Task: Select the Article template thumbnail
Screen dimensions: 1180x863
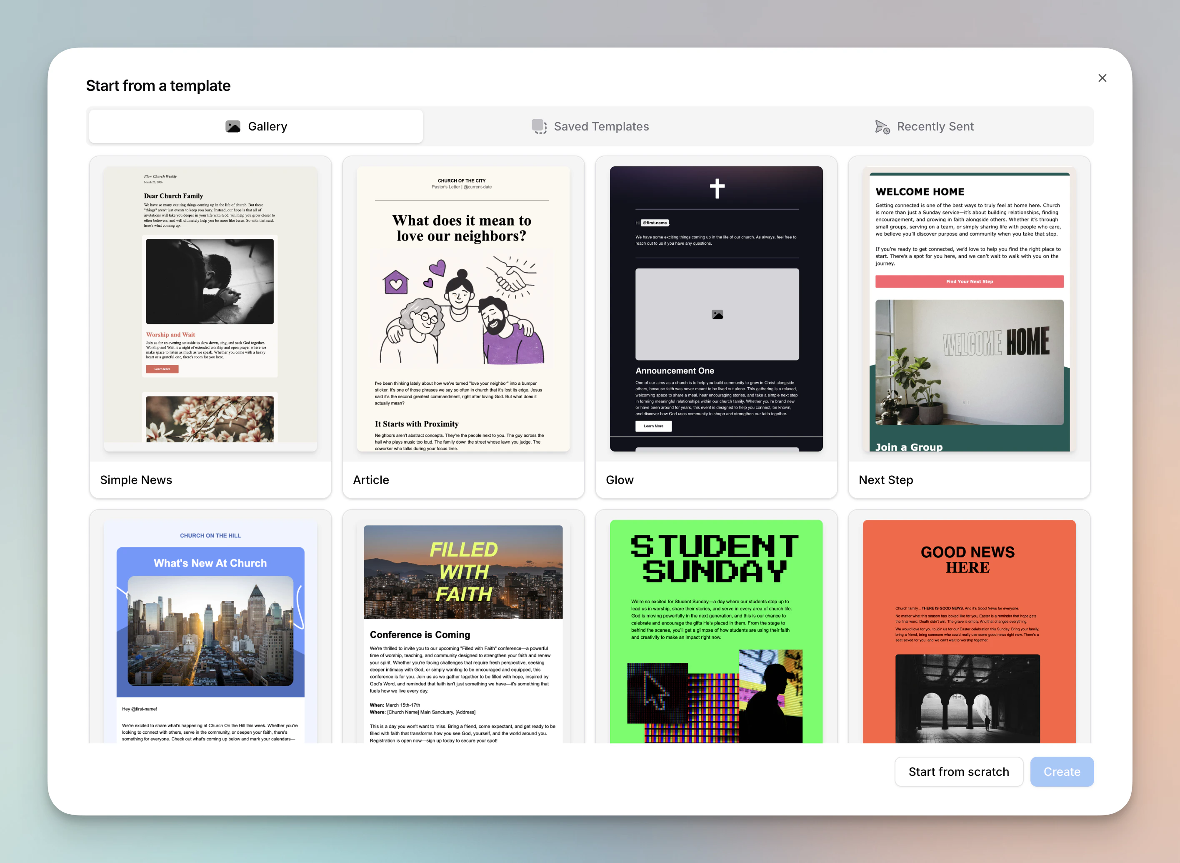Action: [463, 309]
